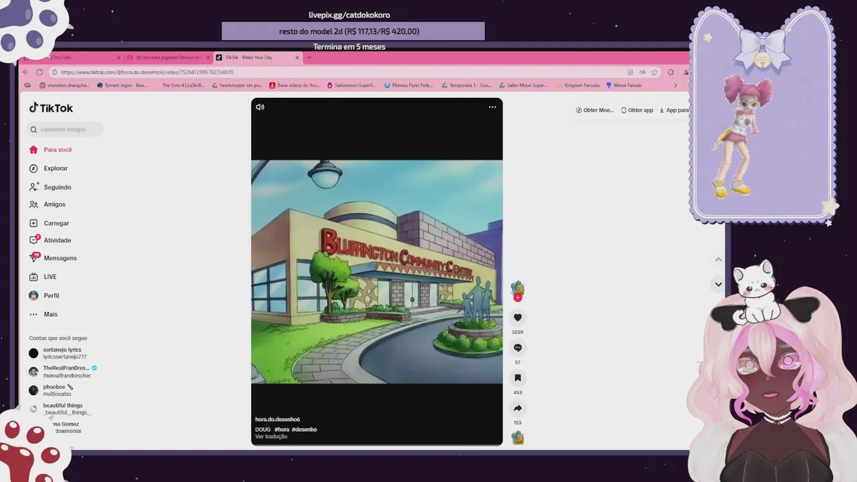Go back in browser

click(x=26, y=72)
